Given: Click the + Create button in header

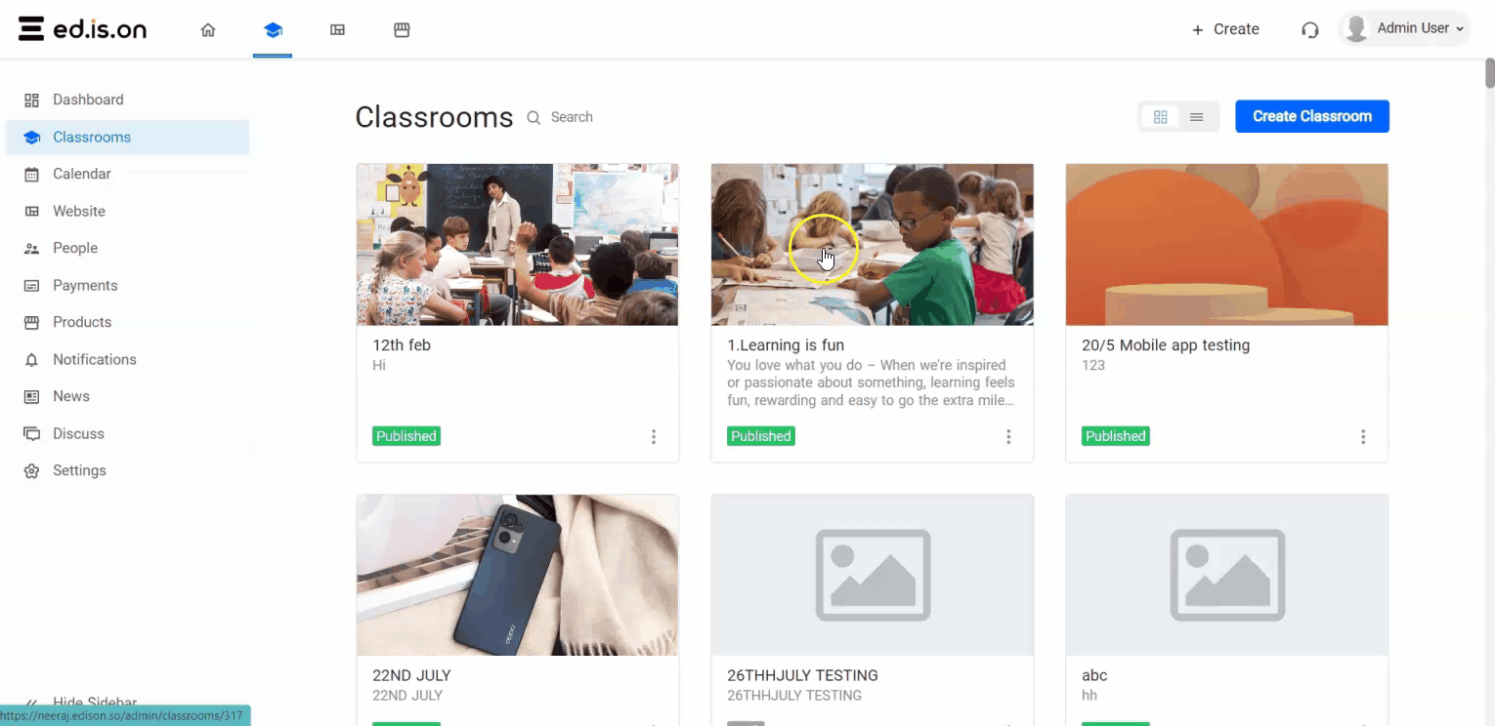Looking at the screenshot, I should [x=1225, y=29].
